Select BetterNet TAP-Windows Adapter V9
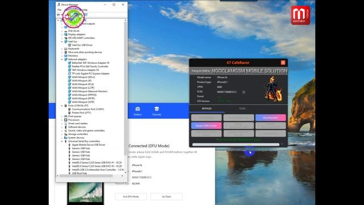This screenshot has height=205, width=364. (90, 63)
